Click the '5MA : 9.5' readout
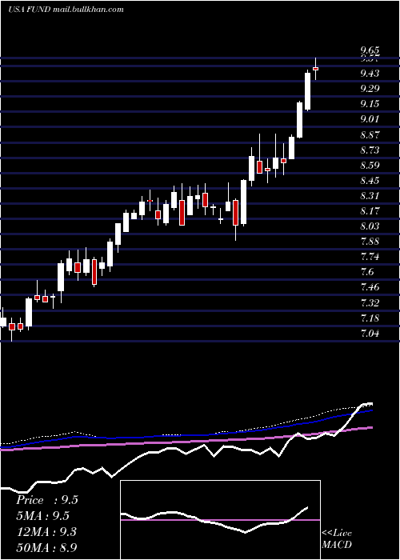Viewport: 400px width, 560px height. click(42, 516)
